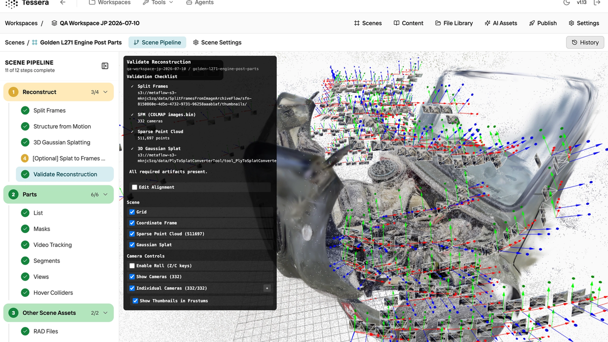Viewport: 608px width, 342px height.
Task: Collapse the Scene Pipeline sidebar panel icon
Action: [105, 66]
